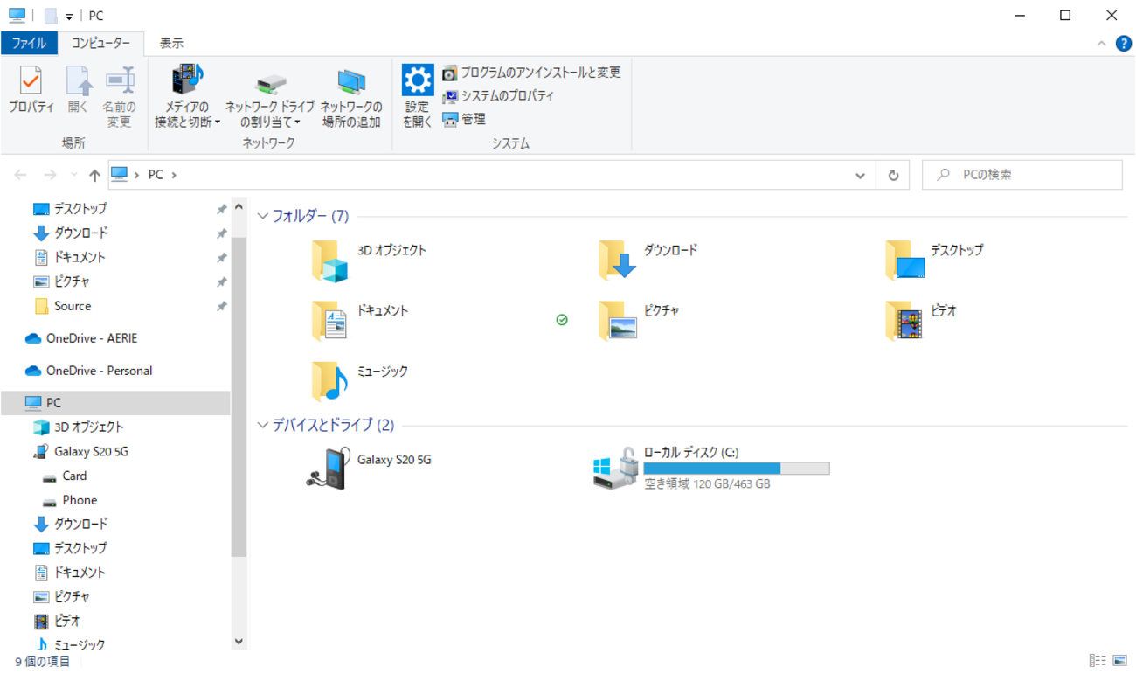This screenshot has width=1136, height=674.
Task: Select the ピクチャ folder in the フォルダー group
Action: (639, 320)
